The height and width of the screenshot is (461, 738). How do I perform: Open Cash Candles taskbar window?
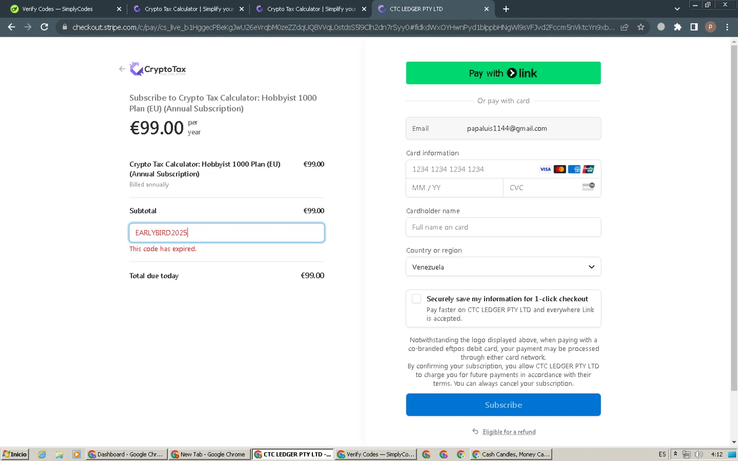[511, 455]
